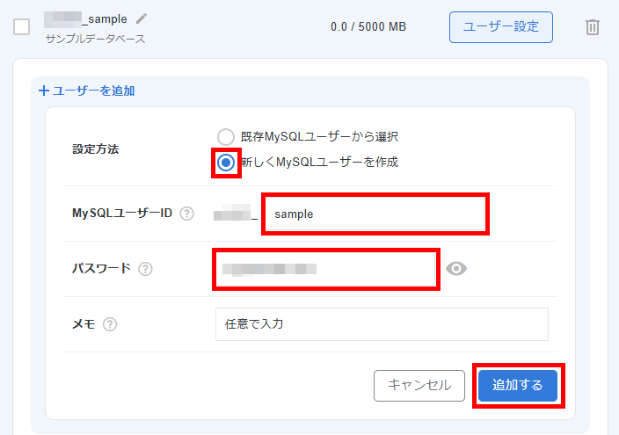The image size is (619, 435).
Task: Click the plus icon of ユーザーを追加
Action: point(44,91)
